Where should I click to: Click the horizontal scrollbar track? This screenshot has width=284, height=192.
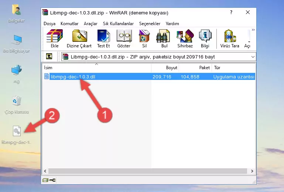pyautogui.click(x=148, y=171)
